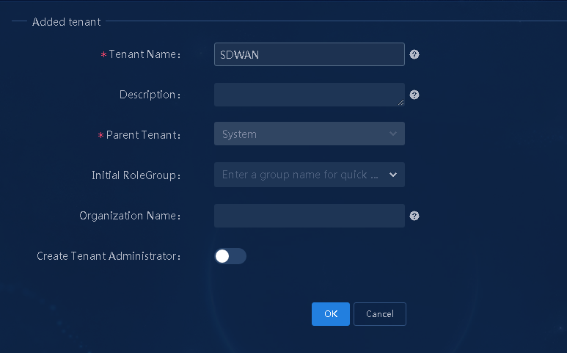Expand the Initial RoleGroup combo box

[310, 175]
